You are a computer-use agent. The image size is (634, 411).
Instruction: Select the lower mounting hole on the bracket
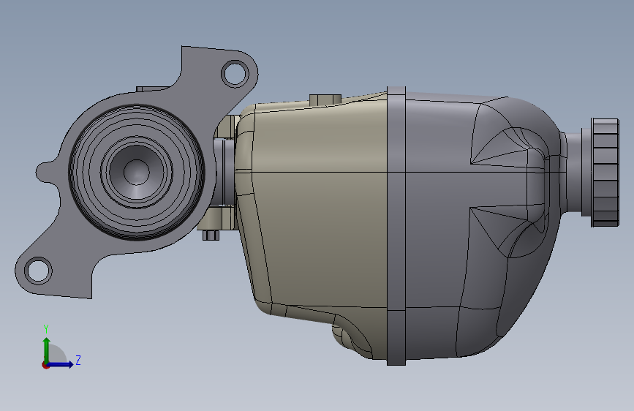[38, 271]
